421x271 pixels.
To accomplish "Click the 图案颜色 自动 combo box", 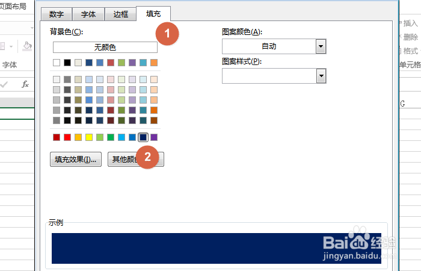I will click(x=274, y=46).
